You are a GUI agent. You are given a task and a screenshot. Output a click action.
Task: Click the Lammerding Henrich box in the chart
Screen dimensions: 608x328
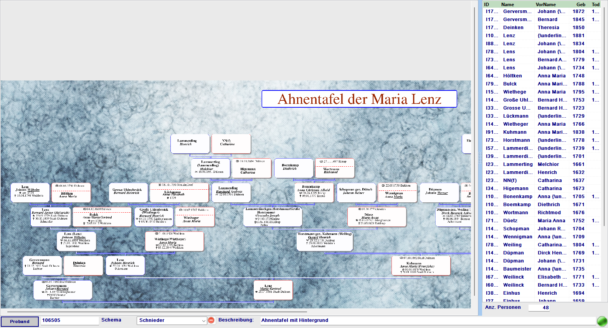(190, 143)
